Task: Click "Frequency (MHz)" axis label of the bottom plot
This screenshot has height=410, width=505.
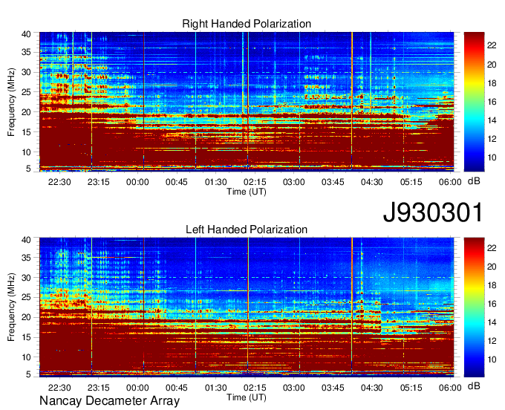Action: click(11, 307)
